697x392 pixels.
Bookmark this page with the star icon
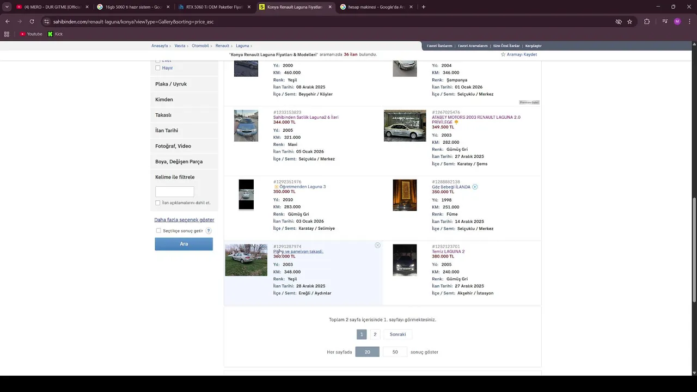(x=629, y=22)
